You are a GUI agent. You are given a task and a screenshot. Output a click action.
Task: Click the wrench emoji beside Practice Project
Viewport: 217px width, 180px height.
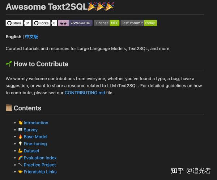[x=20, y=165]
